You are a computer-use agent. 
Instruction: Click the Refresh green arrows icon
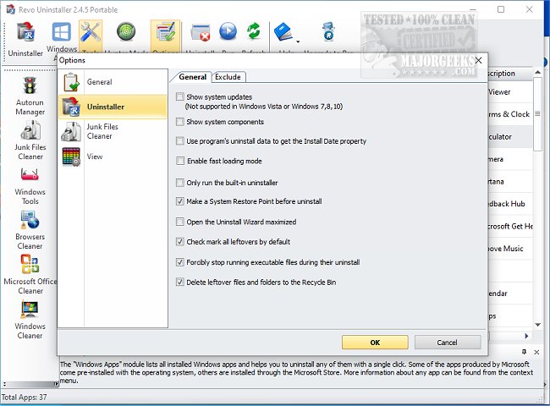pyautogui.click(x=254, y=31)
